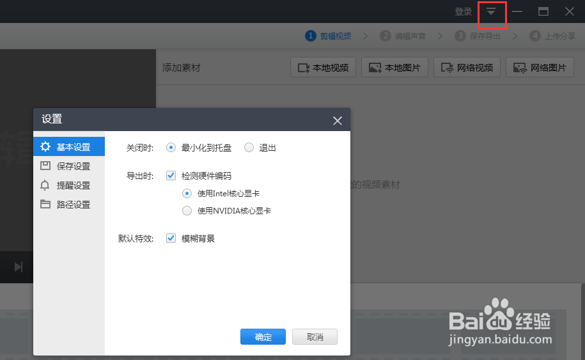This screenshot has height=360, width=585.
Task: Go to step 4 上传分享
Action: point(552,36)
